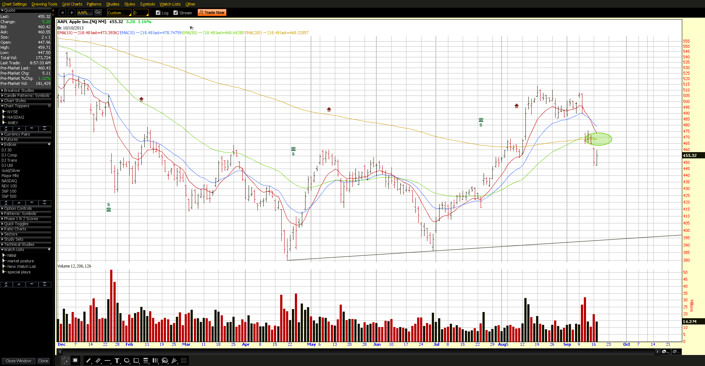Click the Close Window button
The height and width of the screenshot is (366, 705).
(18, 361)
